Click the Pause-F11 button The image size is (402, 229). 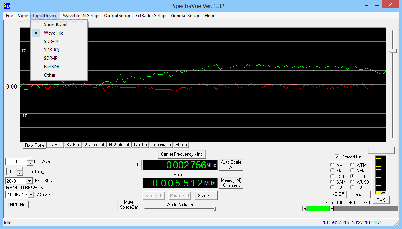pyautogui.click(x=179, y=196)
